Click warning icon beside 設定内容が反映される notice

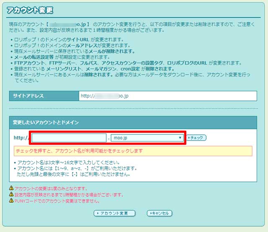tap(11, 194)
